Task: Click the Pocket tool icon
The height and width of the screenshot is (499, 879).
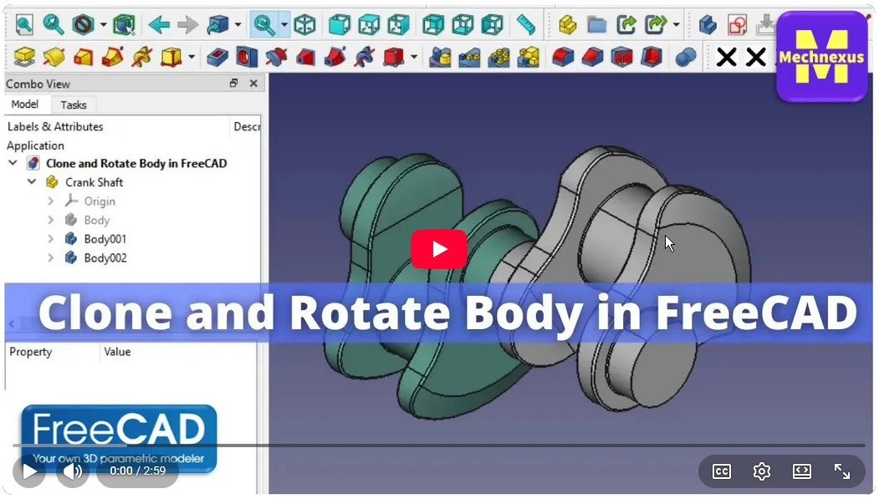Action: (217, 57)
